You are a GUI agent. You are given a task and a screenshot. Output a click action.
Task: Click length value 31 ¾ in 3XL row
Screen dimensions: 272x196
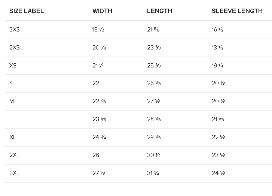tap(153, 173)
